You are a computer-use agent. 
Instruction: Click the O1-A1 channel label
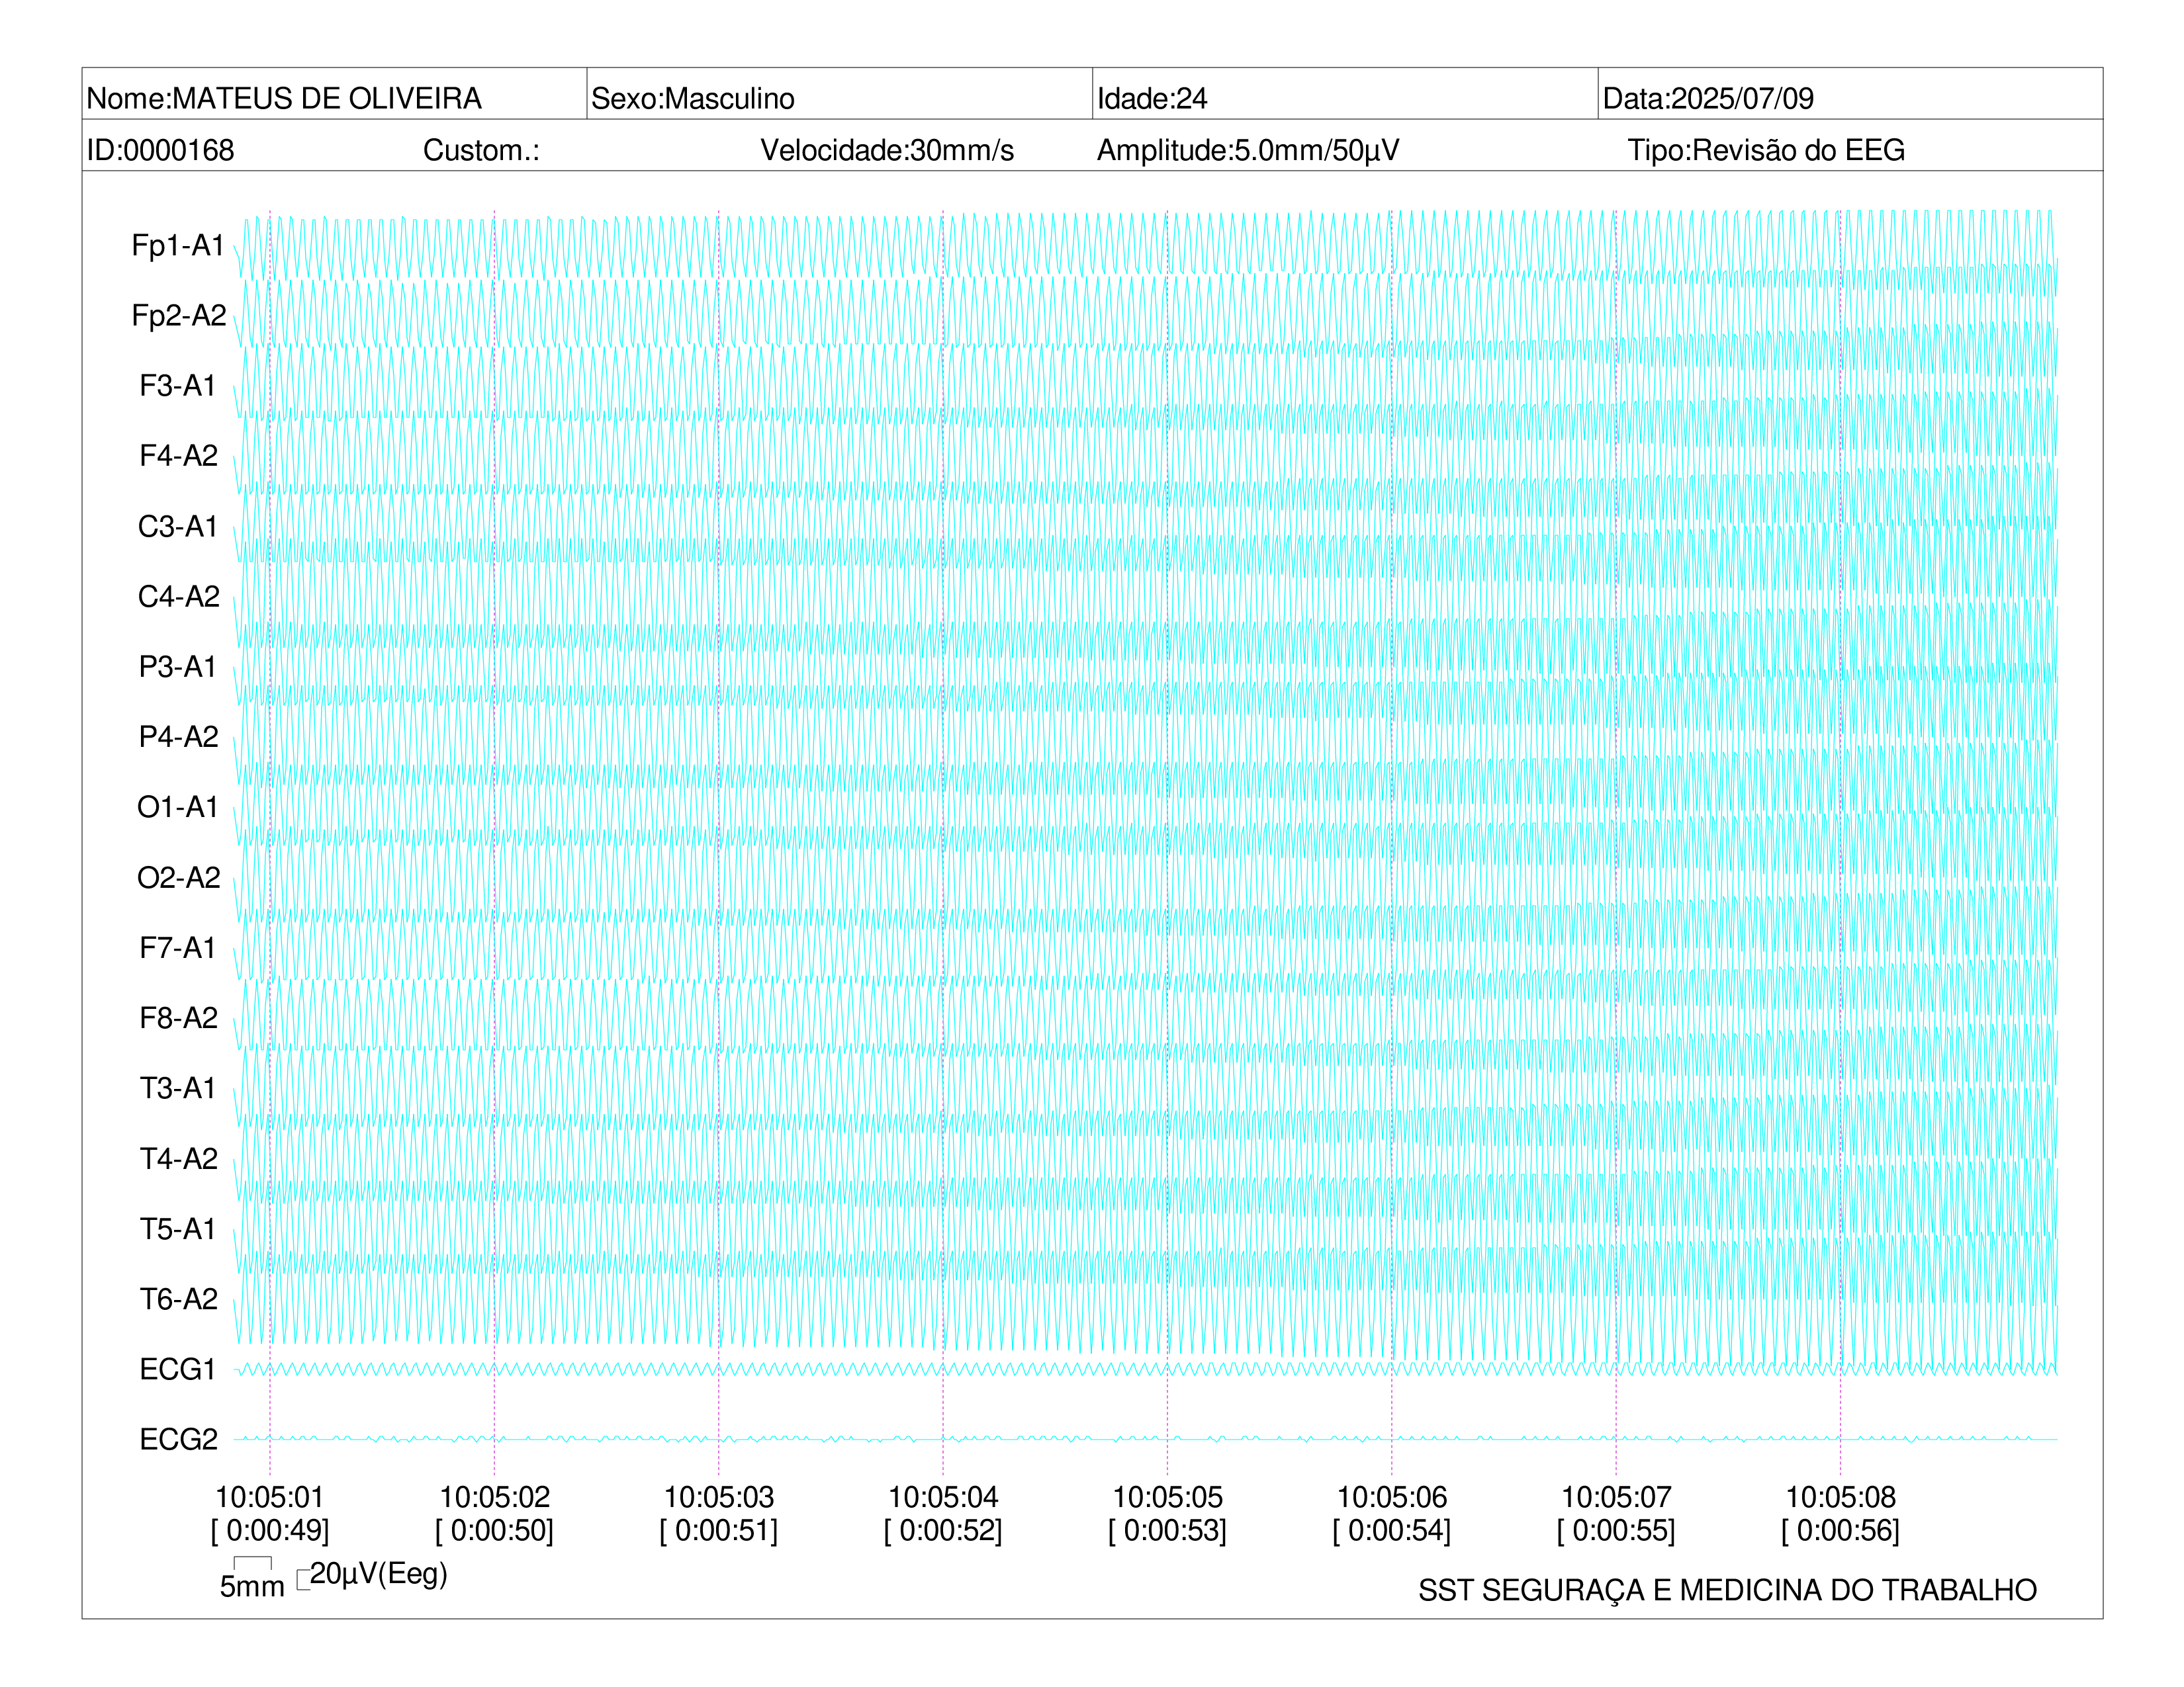click(178, 806)
